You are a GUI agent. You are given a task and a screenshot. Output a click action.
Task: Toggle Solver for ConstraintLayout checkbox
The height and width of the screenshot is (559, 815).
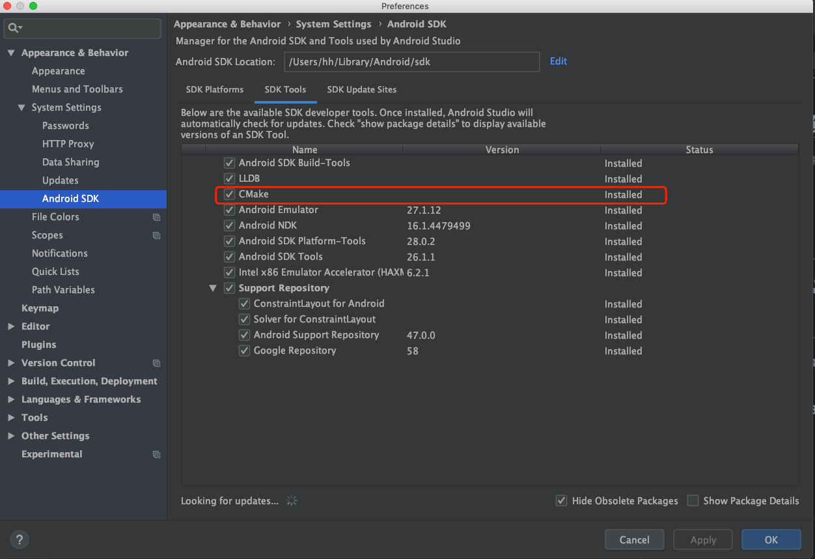click(x=244, y=319)
